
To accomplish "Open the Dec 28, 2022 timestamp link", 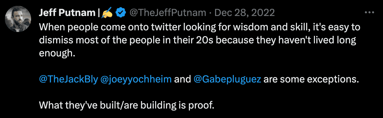I will pos(244,13).
